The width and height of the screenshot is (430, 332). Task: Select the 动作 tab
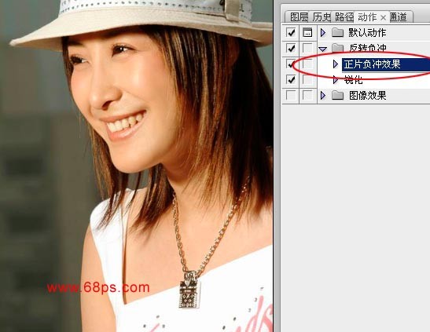[x=367, y=17]
